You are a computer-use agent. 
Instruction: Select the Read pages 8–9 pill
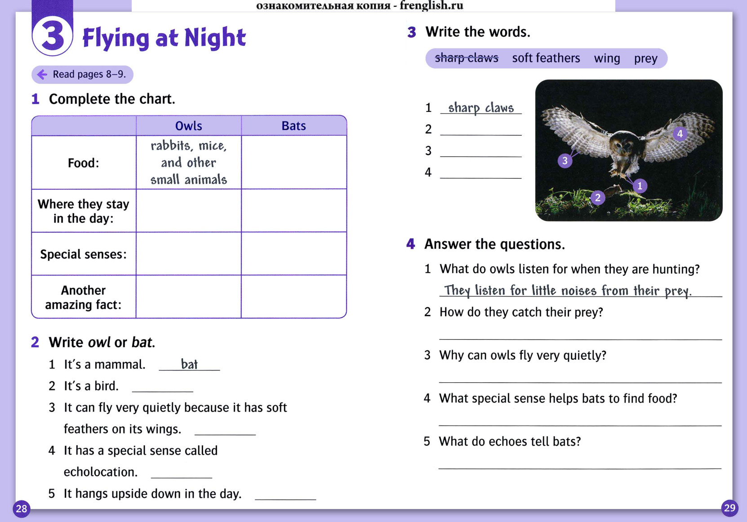click(x=82, y=75)
